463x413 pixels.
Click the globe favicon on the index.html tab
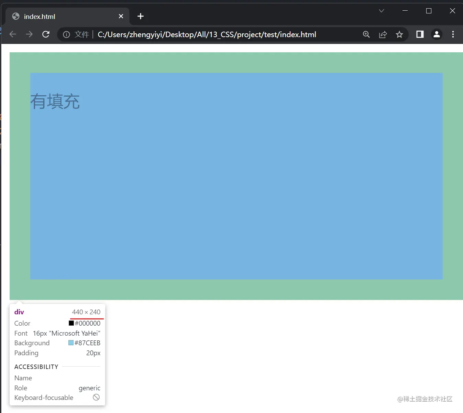(x=16, y=17)
